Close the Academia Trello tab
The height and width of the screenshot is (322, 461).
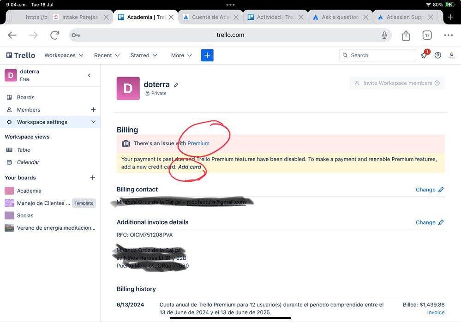171,18
